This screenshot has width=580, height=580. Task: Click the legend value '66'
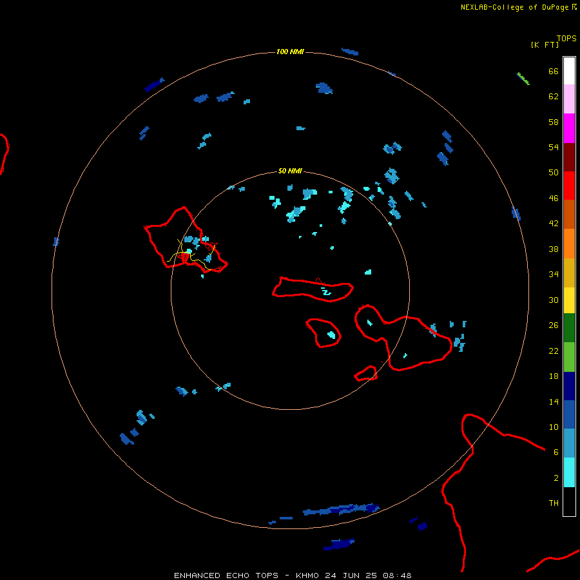[x=554, y=71]
